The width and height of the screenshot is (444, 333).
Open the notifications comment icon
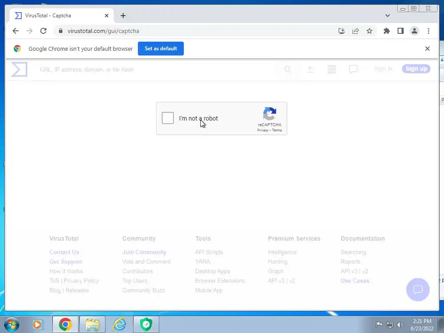pos(353,69)
